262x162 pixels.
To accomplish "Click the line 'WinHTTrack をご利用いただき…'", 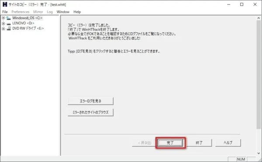I will point(104,38).
